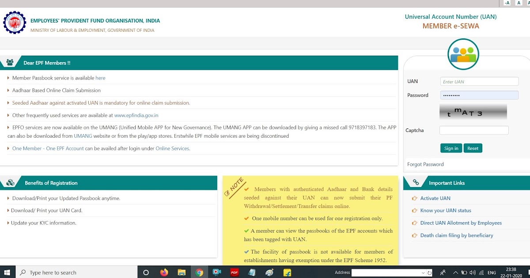Open Paint from the taskbar

269,272
